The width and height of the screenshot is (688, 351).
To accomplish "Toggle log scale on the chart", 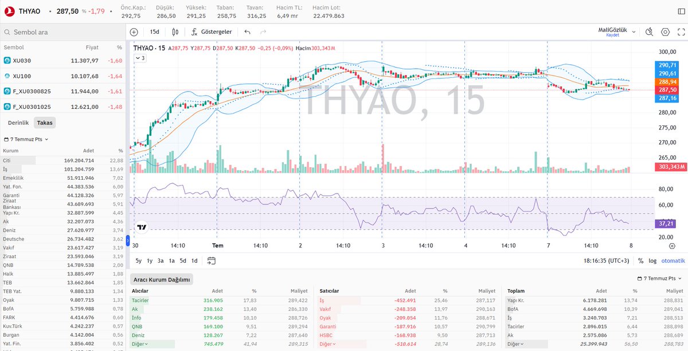I will click(x=652, y=261).
